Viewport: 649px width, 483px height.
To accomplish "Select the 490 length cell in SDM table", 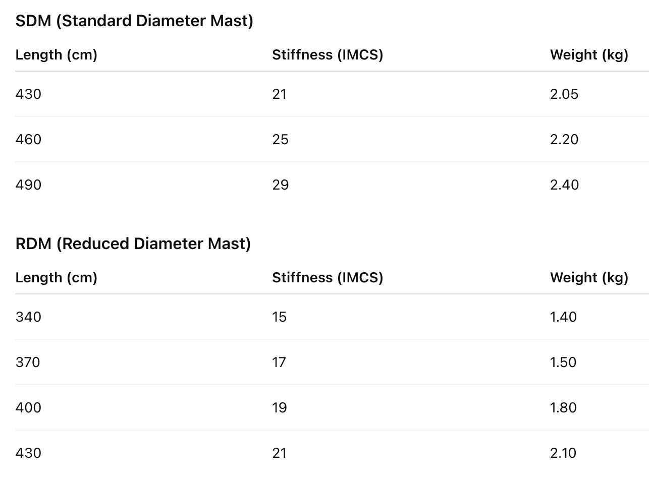I will (28, 185).
